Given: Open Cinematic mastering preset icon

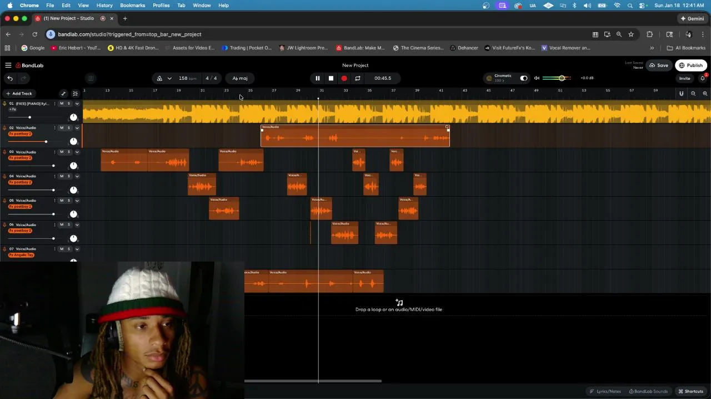Looking at the screenshot, I should (489, 78).
